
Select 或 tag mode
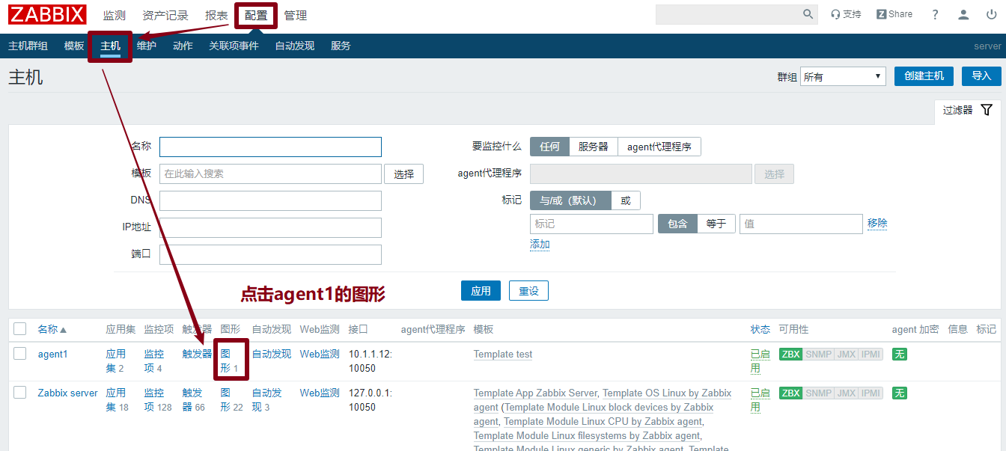626,200
